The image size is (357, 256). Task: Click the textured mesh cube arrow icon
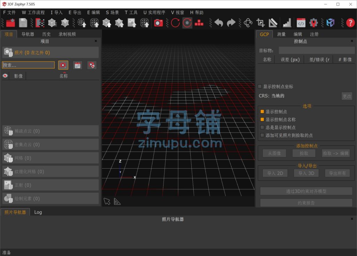pos(119,23)
